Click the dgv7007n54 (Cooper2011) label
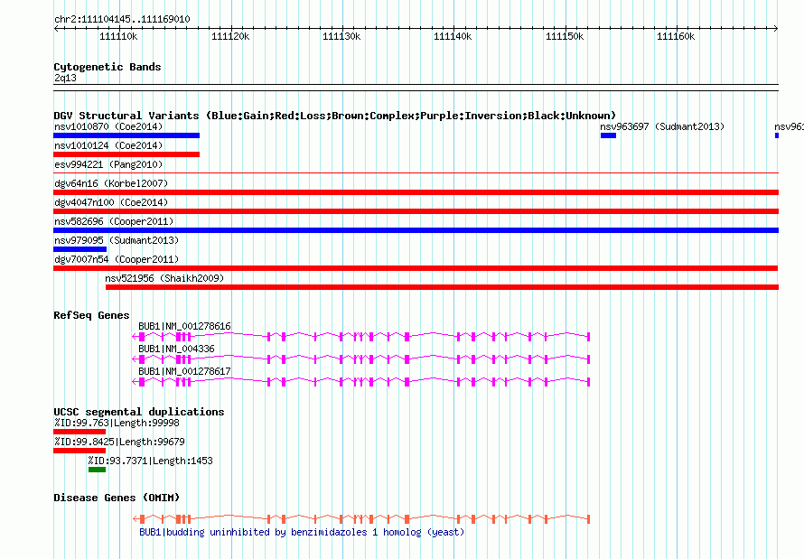Image resolution: width=804 pixels, height=559 pixels. click(x=117, y=259)
